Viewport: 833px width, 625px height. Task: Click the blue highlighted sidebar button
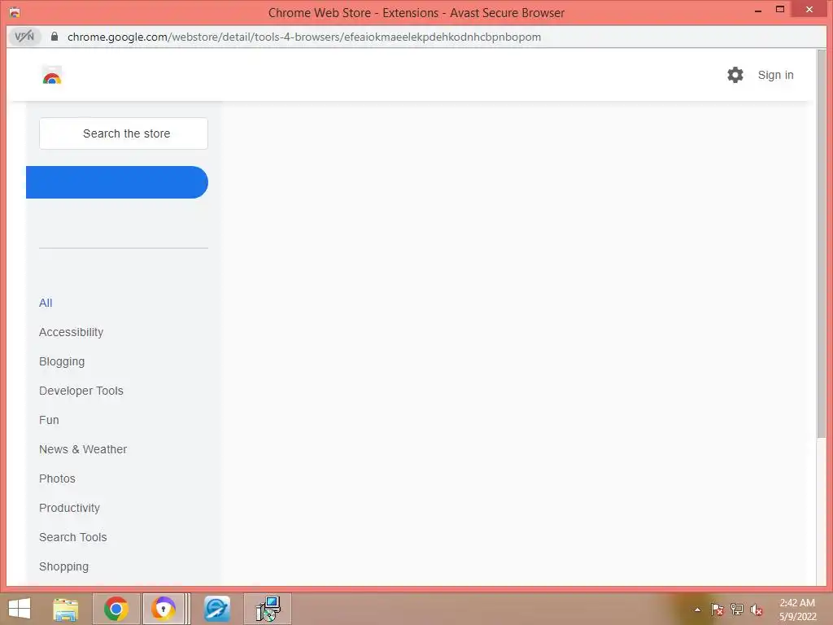pos(117,182)
